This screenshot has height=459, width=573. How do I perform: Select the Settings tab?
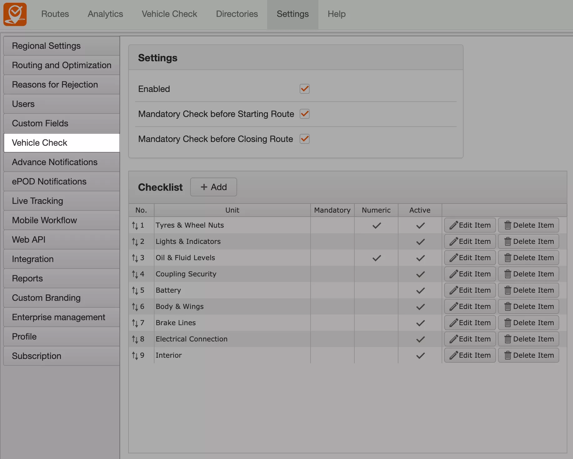293,14
